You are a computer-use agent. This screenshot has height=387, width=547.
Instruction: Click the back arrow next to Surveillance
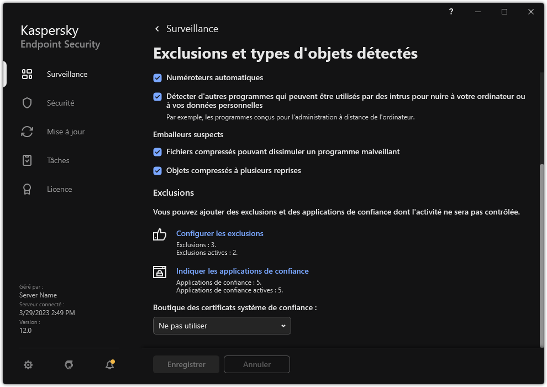[x=157, y=28]
